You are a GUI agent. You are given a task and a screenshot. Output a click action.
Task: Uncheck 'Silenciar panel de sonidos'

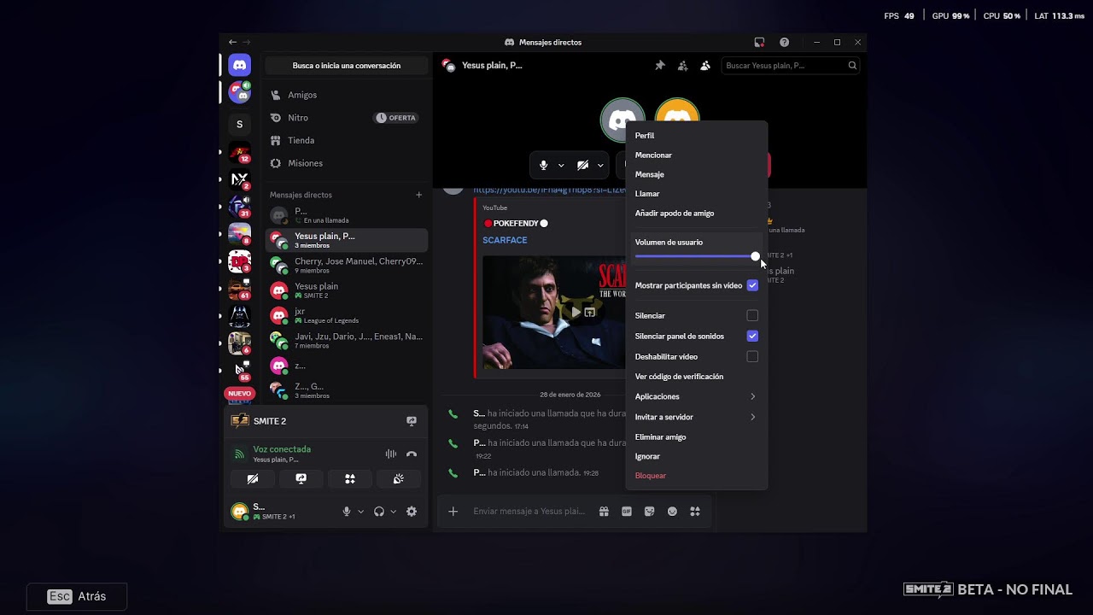click(752, 337)
